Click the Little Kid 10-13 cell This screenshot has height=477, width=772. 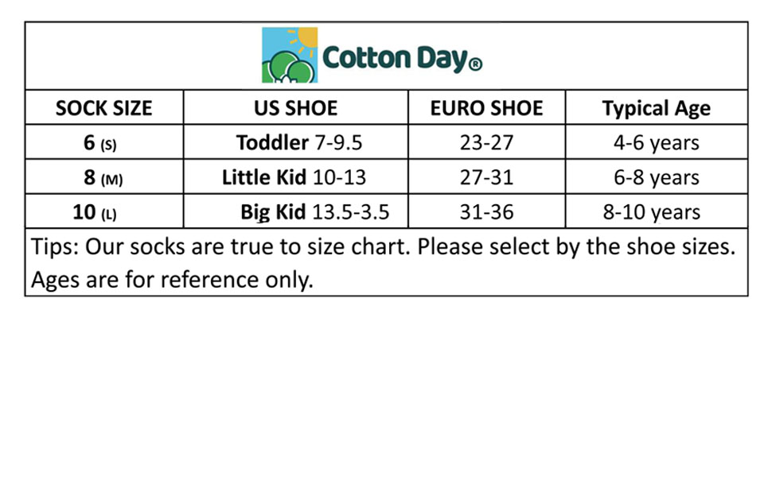pyautogui.click(x=294, y=177)
